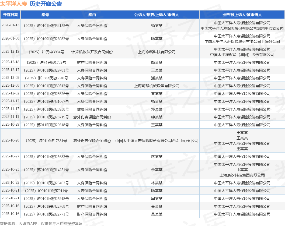Select the 开庭日期 column header
Image resolution: width=285 pixels, height=226 pixels.
[10, 15]
